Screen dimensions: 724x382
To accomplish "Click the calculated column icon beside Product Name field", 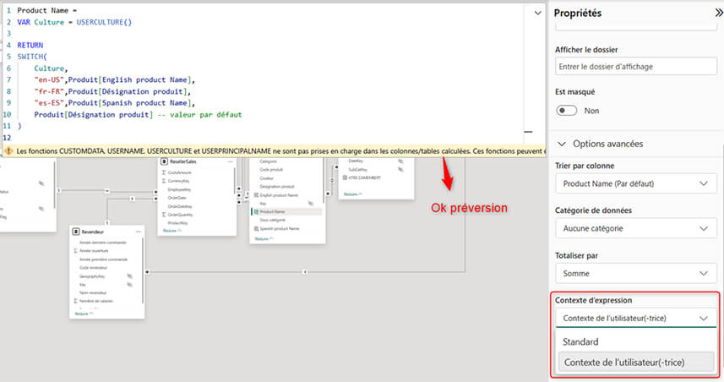I will click(x=256, y=211).
